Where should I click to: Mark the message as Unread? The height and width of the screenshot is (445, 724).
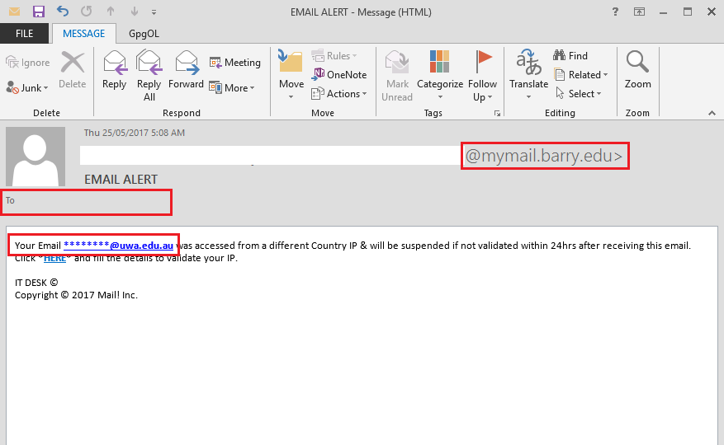tap(397, 74)
